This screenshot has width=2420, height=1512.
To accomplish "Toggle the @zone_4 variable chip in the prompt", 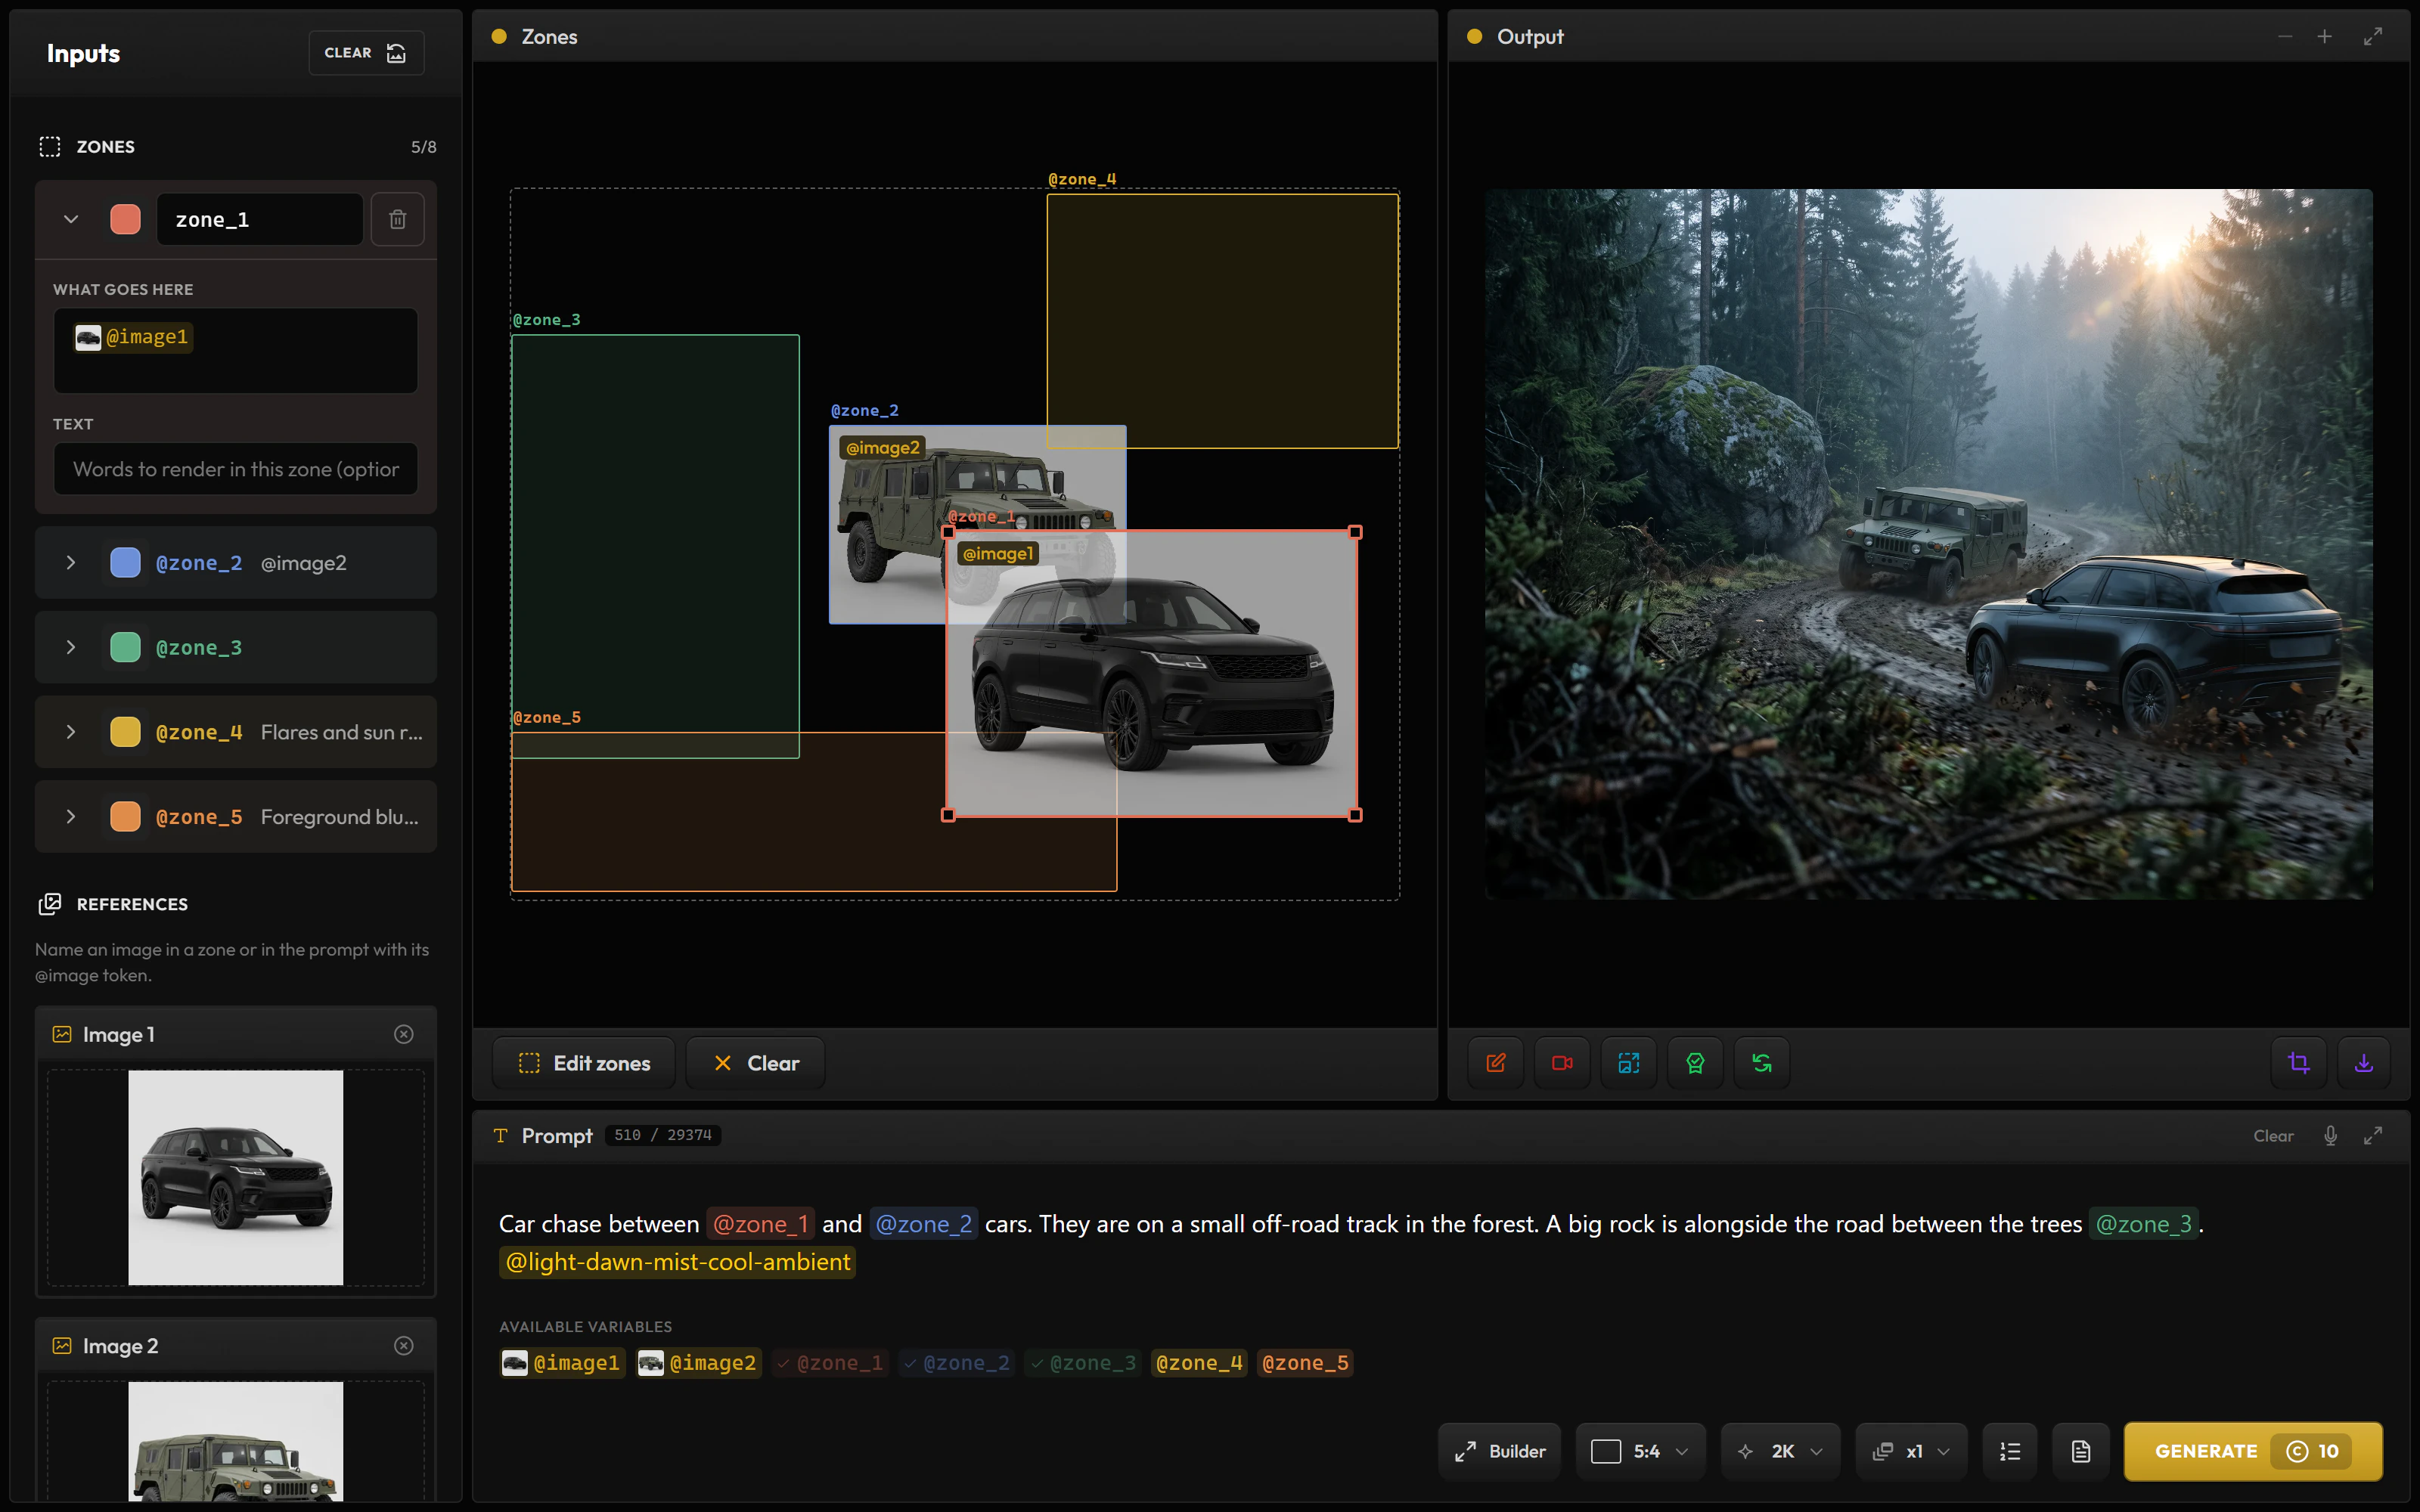I will [x=1199, y=1363].
